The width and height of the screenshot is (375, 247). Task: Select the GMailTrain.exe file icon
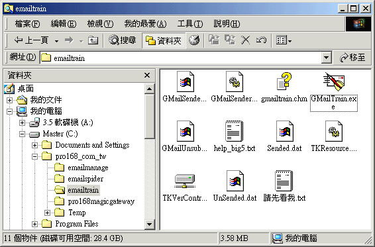click(x=333, y=82)
